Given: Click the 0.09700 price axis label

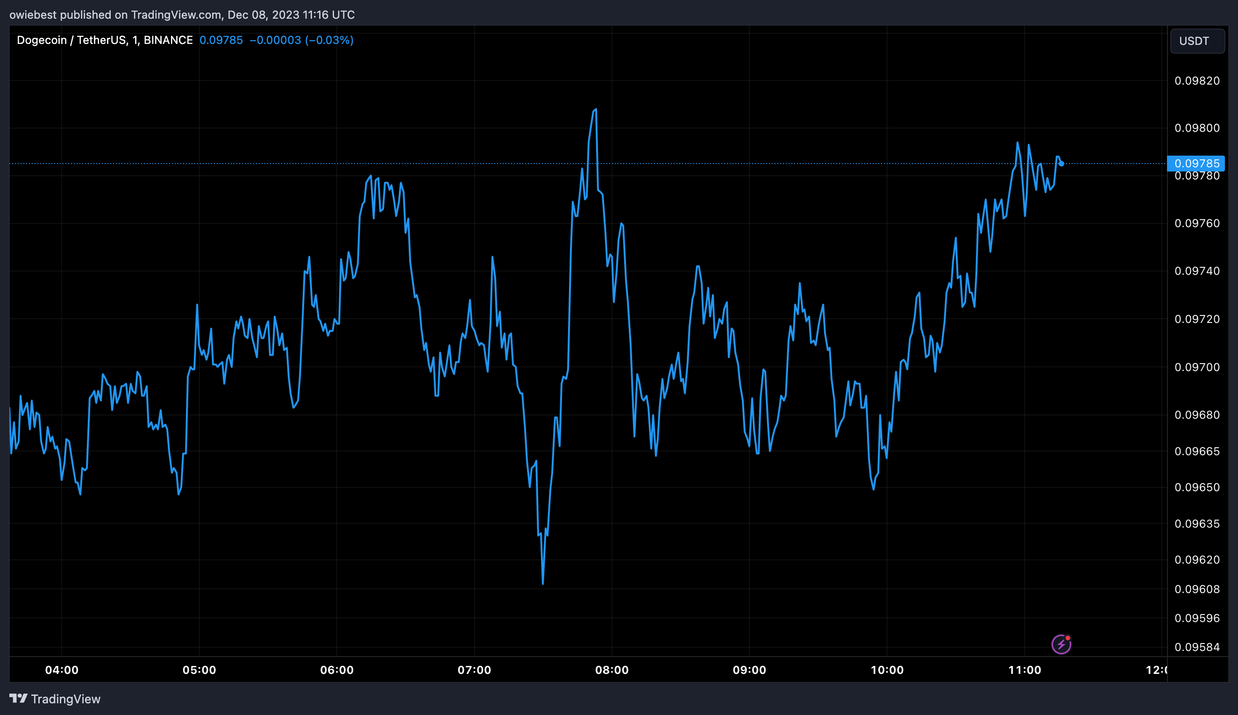Looking at the screenshot, I should [x=1197, y=367].
